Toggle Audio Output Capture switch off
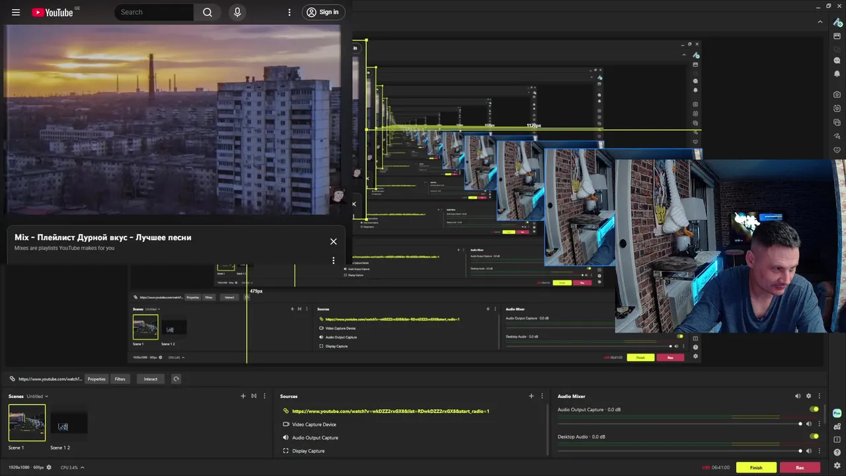The width and height of the screenshot is (846, 476). (x=814, y=409)
